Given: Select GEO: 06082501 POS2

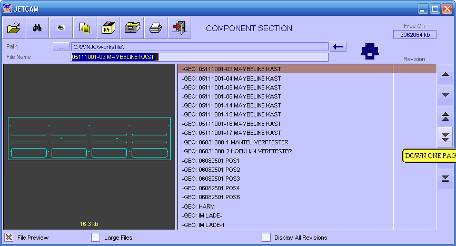Looking at the screenshot, I should pyautogui.click(x=285, y=170).
